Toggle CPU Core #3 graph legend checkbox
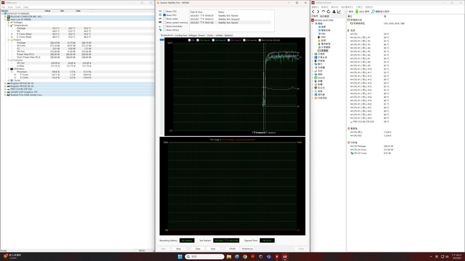This screenshot has height=261, width=465. click(x=229, y=40)
